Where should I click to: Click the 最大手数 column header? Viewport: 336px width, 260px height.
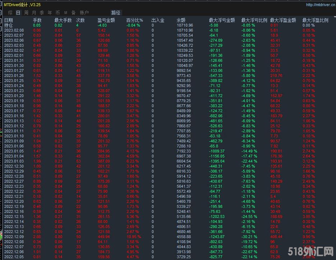pyautogui.click(x=63, y=20)
